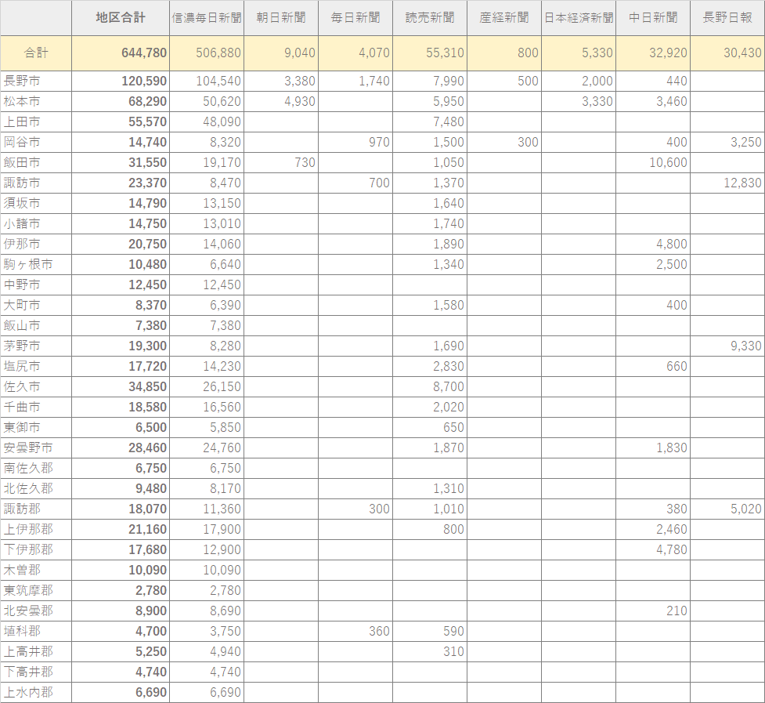
Task: Click the 信濃毎日新聞 column header
Action: click(207, 18)
